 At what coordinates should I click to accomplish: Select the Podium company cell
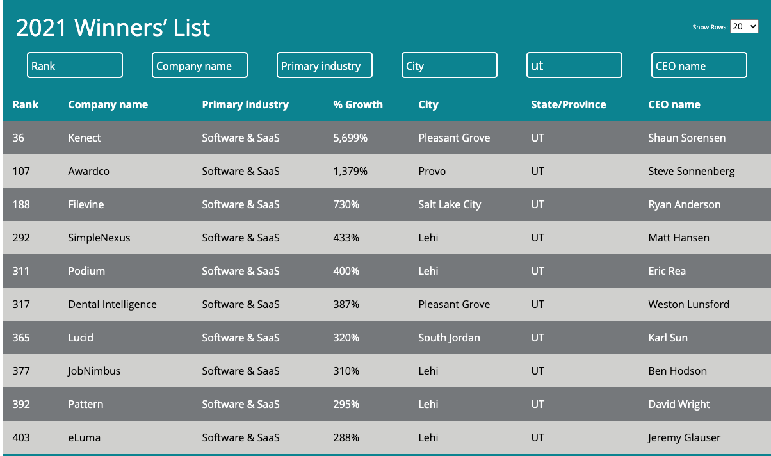click(86, 271)
